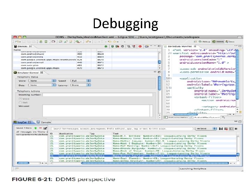251x188 pixels.
Task: Delete LogCat filter with red minus icon
Action: [40, 128]
